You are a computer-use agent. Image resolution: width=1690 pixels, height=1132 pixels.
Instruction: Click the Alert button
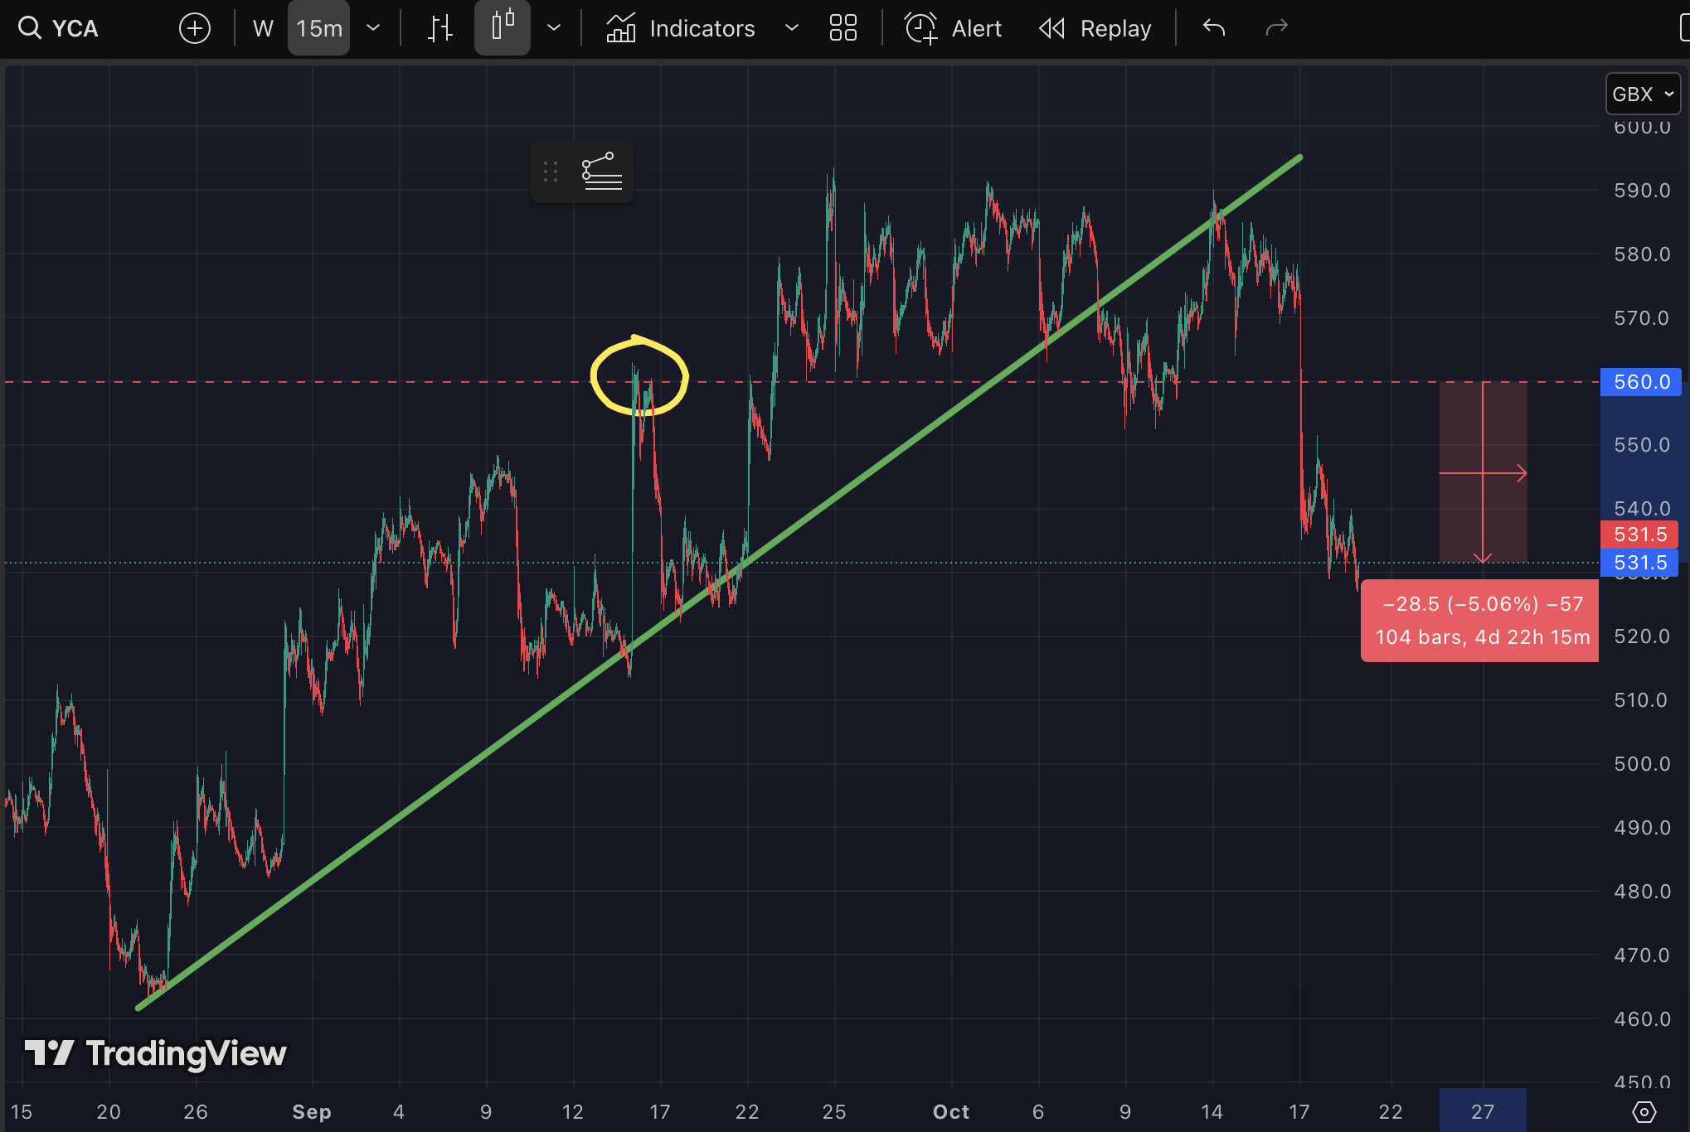pos(954,28)
